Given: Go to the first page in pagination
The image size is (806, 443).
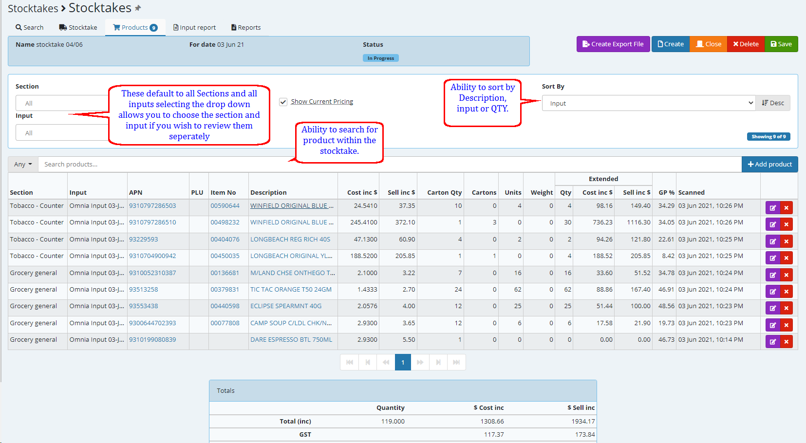Looking at the screenshot, I should pos(349,362).
